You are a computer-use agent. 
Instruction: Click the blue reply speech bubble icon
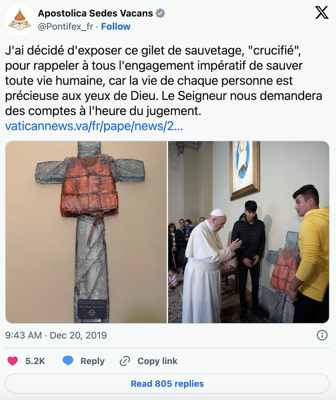tap(68, 361)
